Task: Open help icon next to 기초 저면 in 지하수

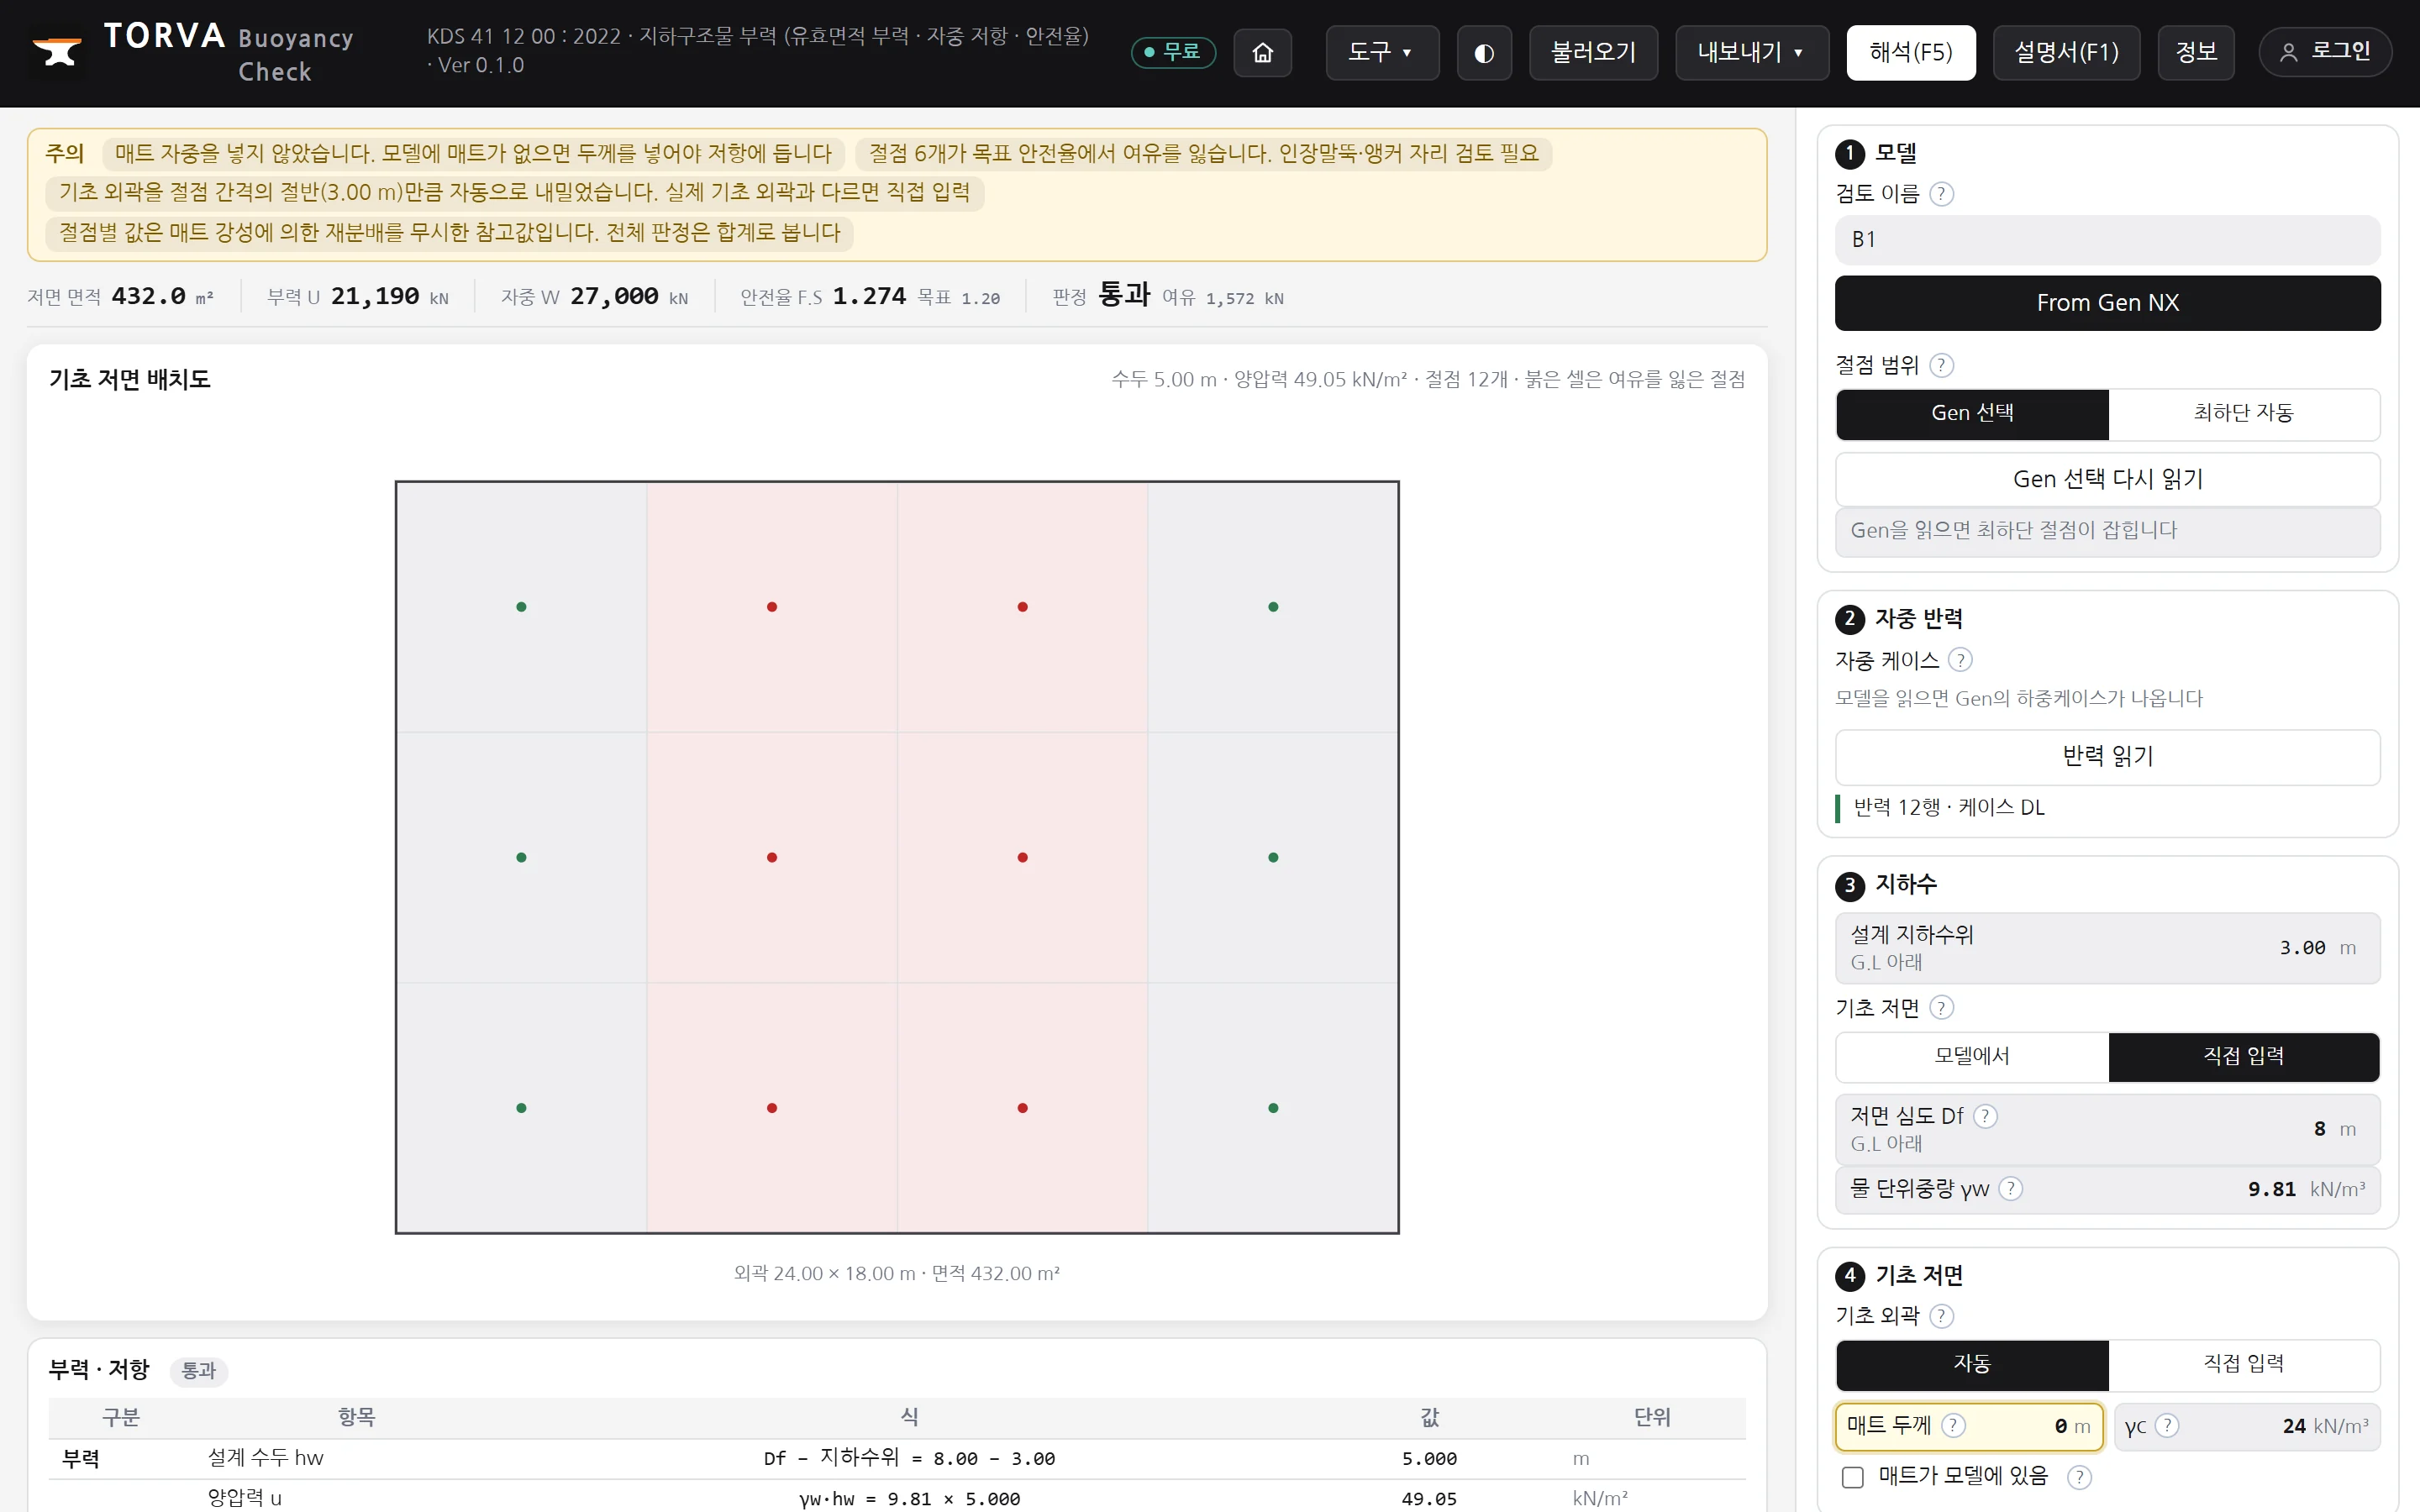Action: [1941, 1008]
